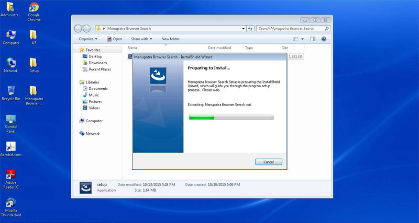Launch Mozilla Thunderbird from the desktop

11,207
